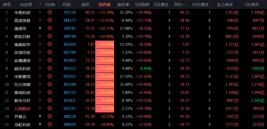The image size is (267, 129).
Task: Open stock code 300785
Action: tap(70, 28)
